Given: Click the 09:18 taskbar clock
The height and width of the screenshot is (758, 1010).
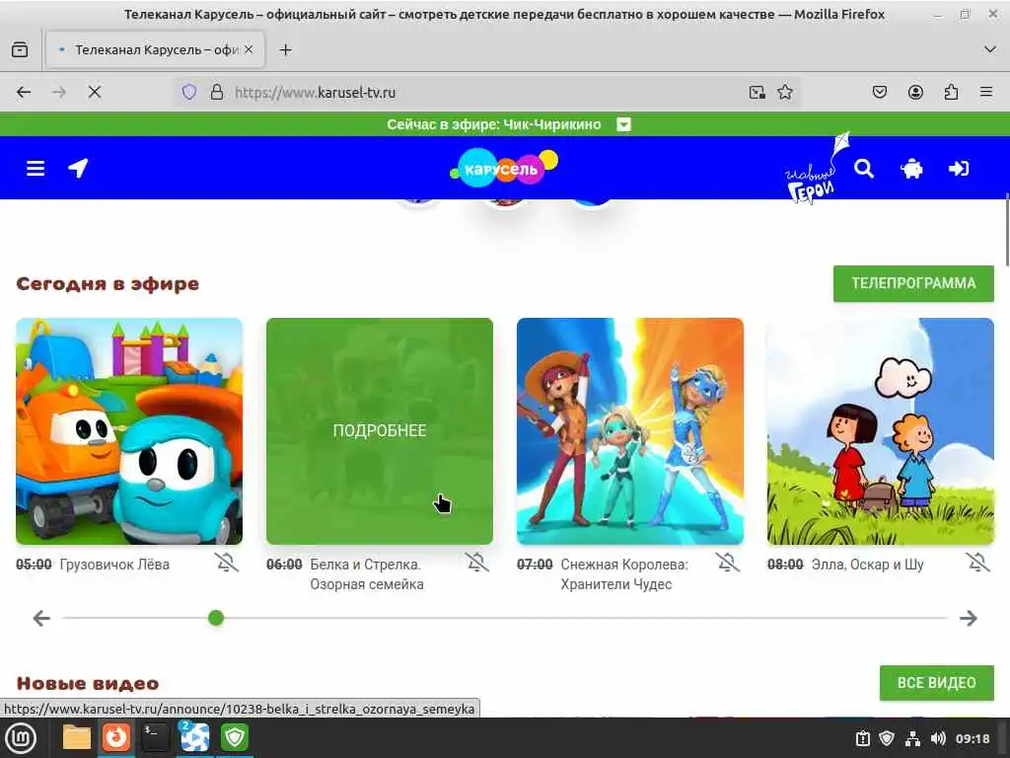Looking at the screenshot, I should tap(973, 738).
